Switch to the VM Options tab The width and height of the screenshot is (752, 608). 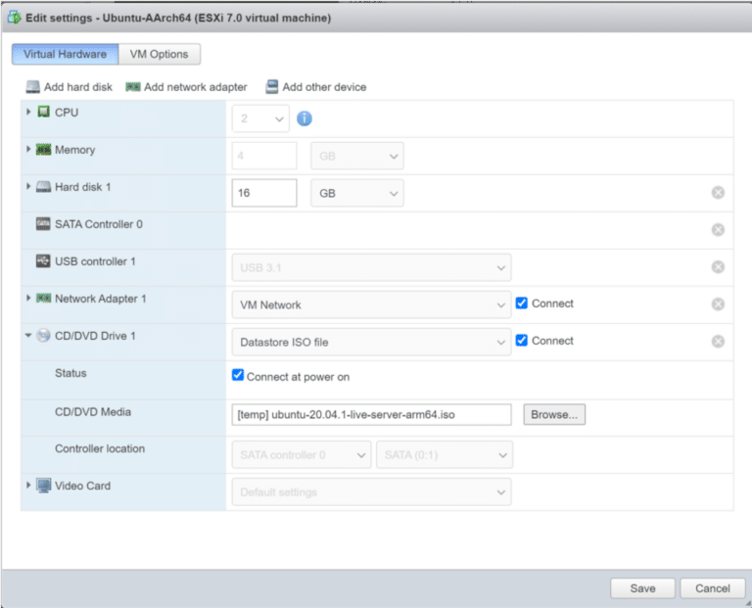[x=160, y=54]
